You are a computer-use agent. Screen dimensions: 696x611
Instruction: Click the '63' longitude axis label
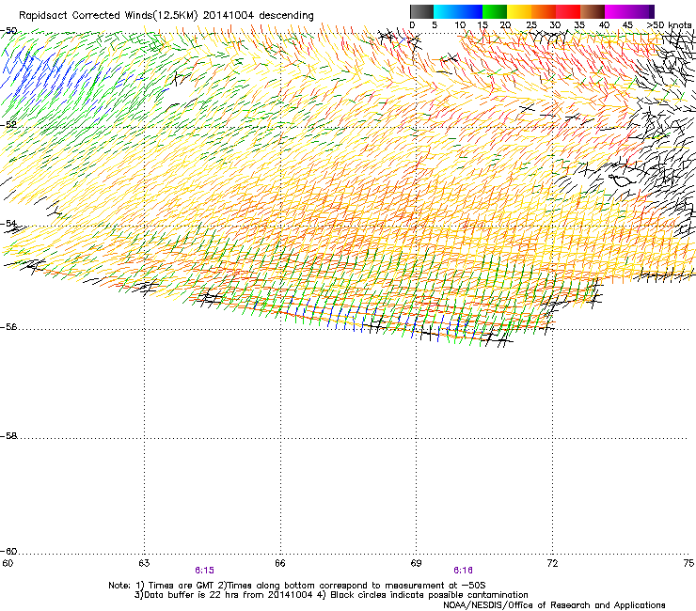coord(144,563)
